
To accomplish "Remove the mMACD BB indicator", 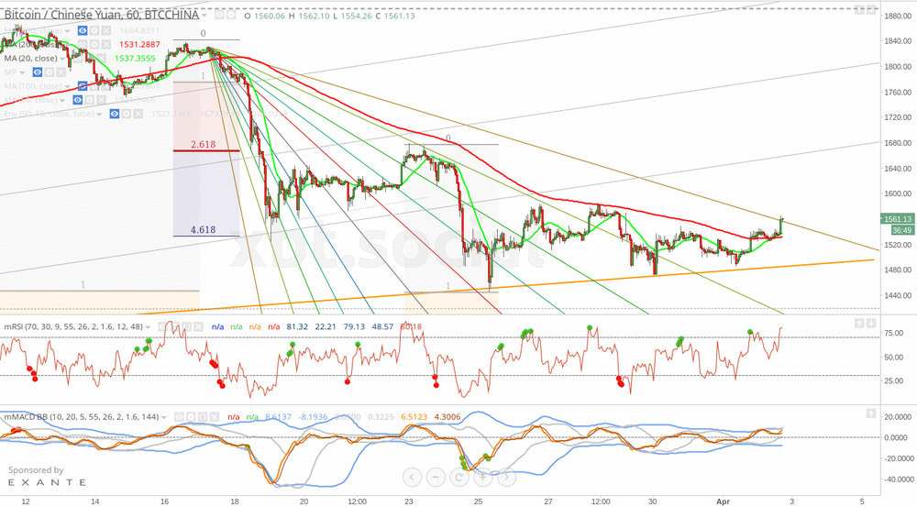I will [x=214, y=417].
